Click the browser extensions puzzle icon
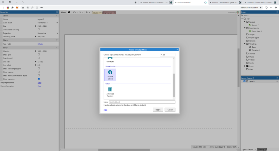The width and height of the screenshot is (279, 151). pyautogui.click(x=13, y=7)
